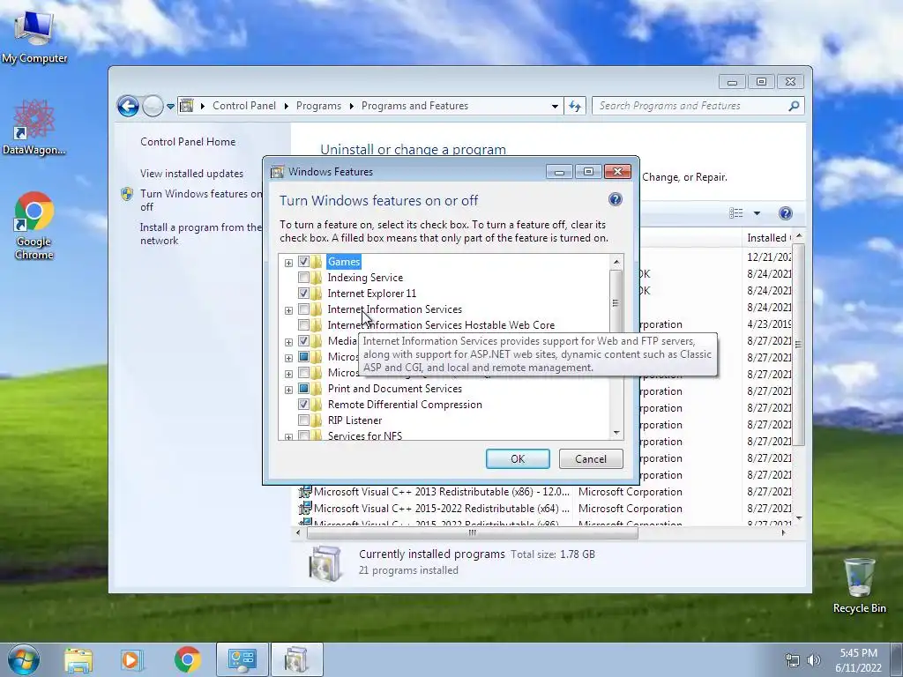
Task: Sort by the Installed On column header
Action: pyautogui.click(x=768, y=238)
